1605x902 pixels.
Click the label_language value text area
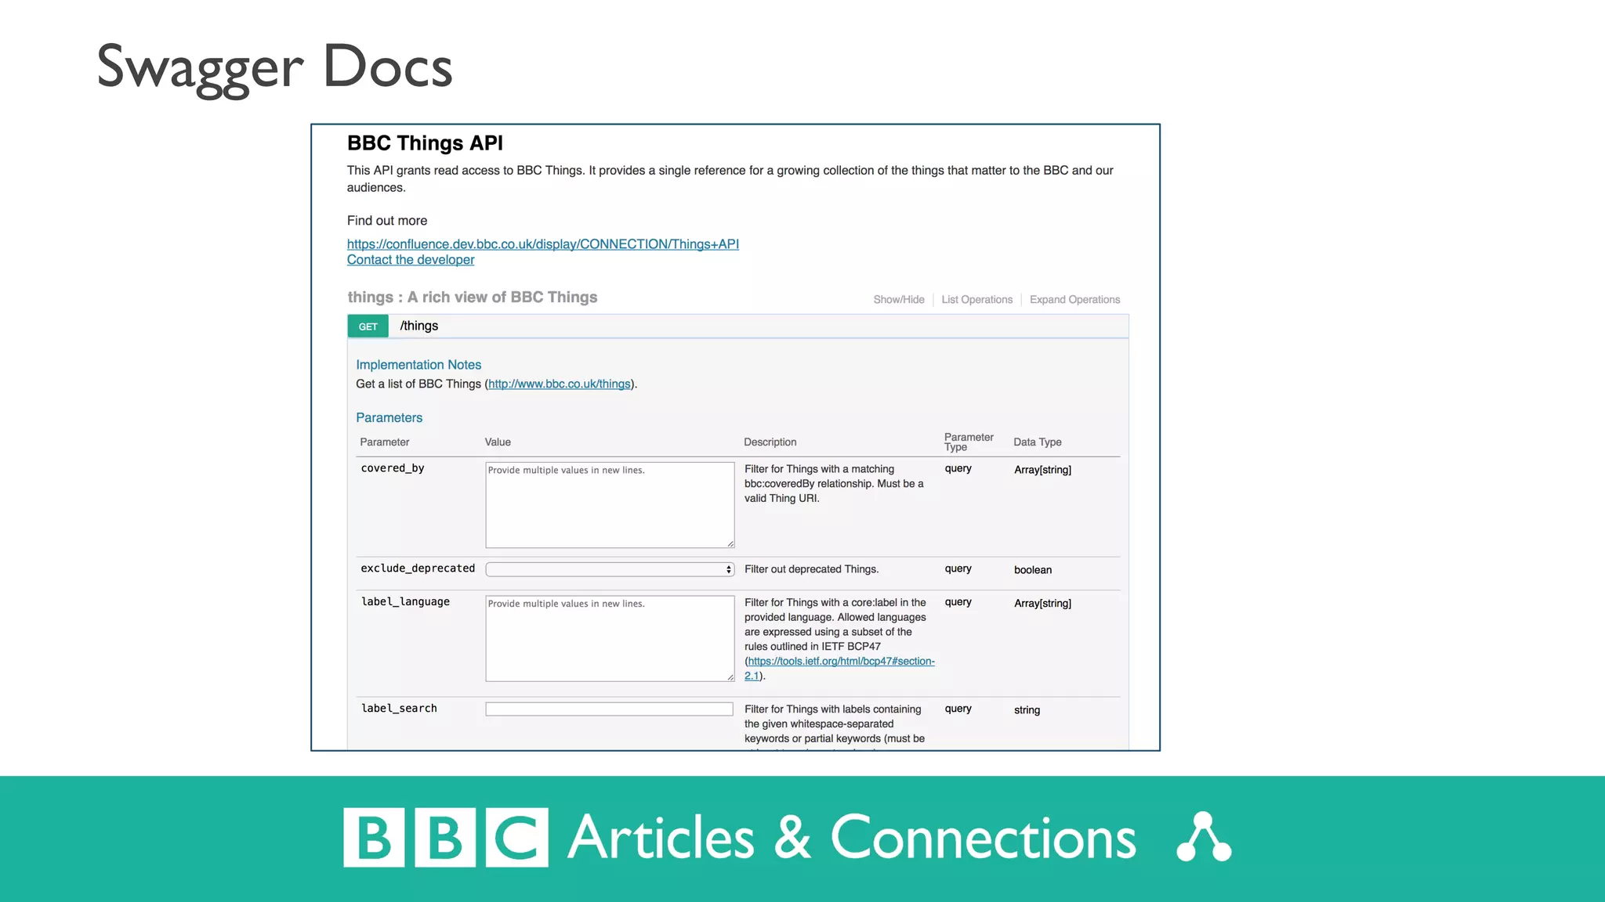(x=610, y=638)
